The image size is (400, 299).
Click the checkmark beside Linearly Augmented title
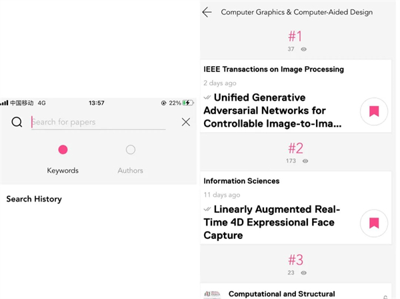[x=207, y=209]
